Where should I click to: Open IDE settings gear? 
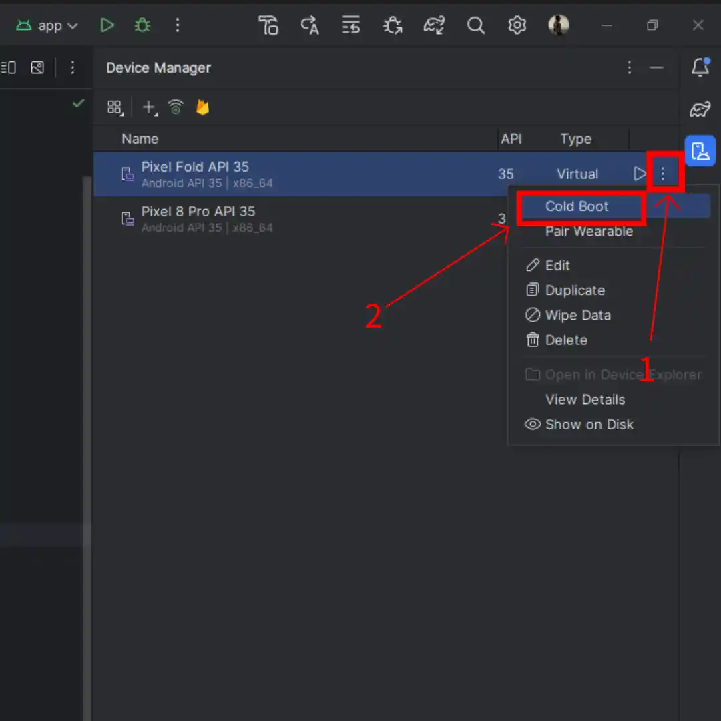click(517, 25)
